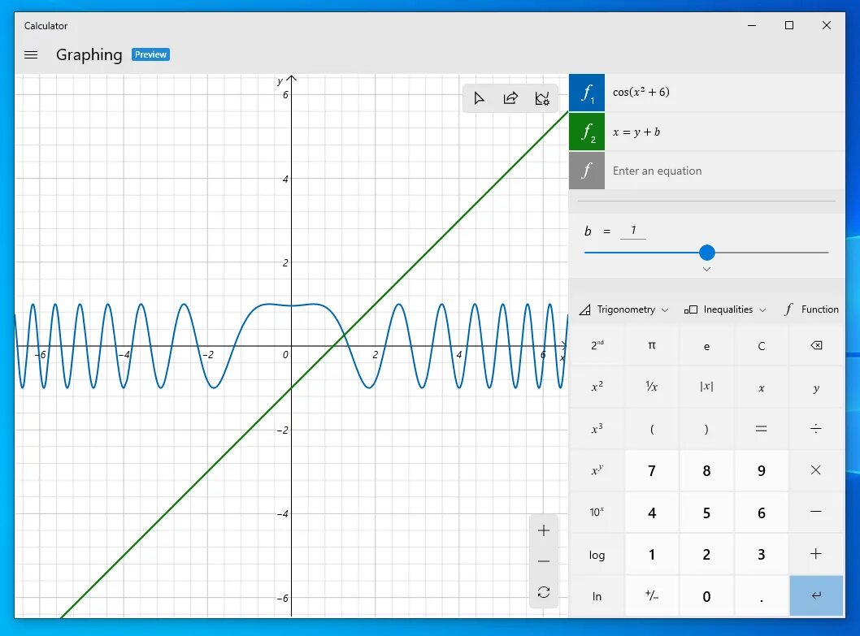Screen dimensions: 860x636
Task: Maximize the Calculator window
Action: click(789, 25)
